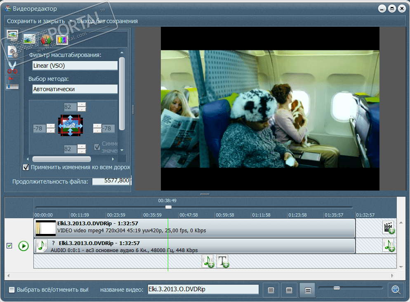Screen dimensions: 410x302
Task: Click the timeline tracks scroll up arrow
Action: coord(401,223)
